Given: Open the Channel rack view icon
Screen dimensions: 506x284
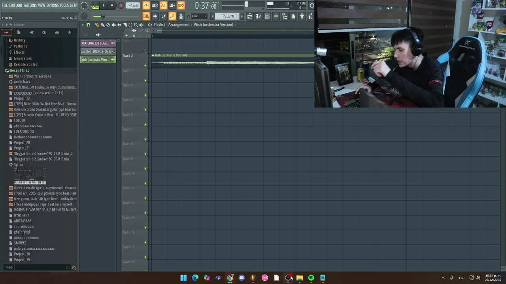Looking at the screenshot, I should click(x=267, y=16).
